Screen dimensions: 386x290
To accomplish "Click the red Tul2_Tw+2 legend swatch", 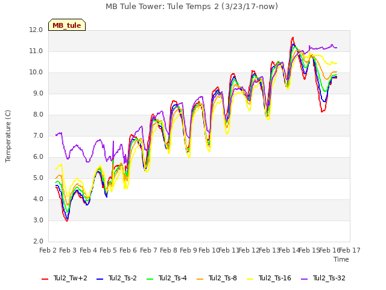I will pos(45,279).
